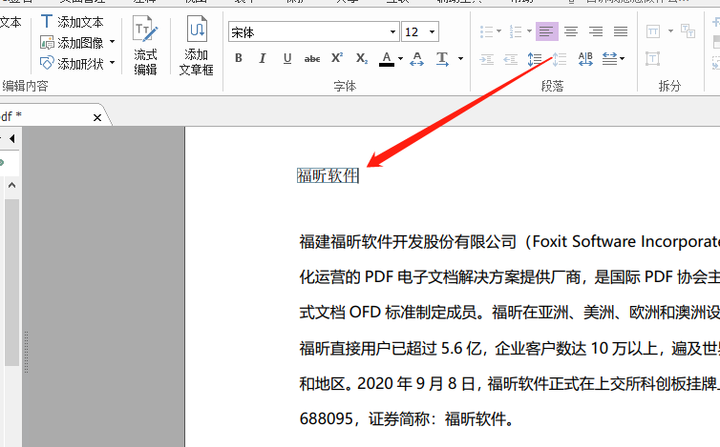
Task: Click the line starting 式文档 OFD 标准制定成员
Action: [x=510, y=313]
